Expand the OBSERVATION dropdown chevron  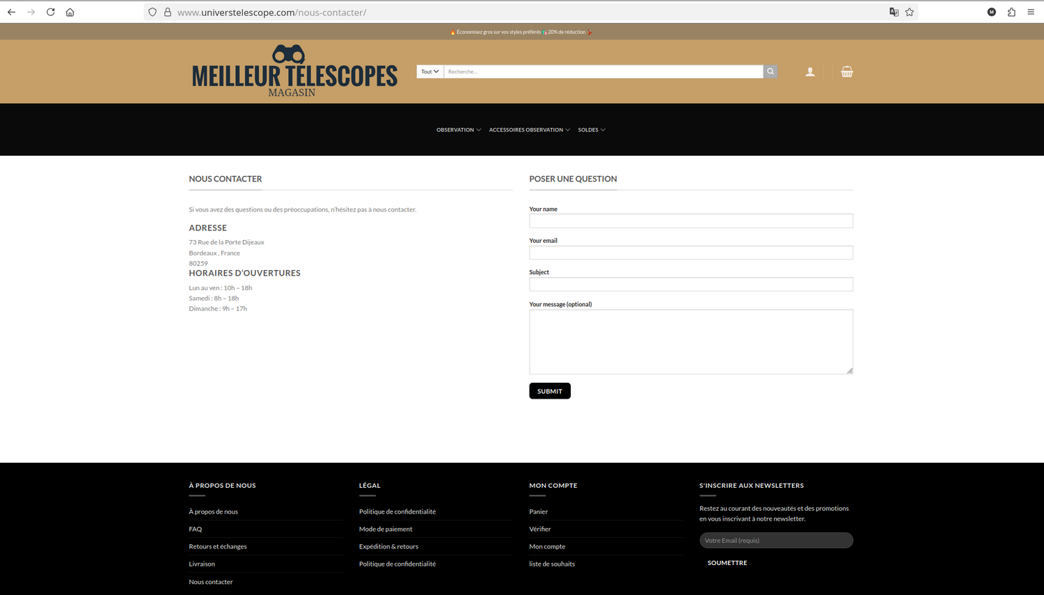pyautogui.click(x=478, y=129)
